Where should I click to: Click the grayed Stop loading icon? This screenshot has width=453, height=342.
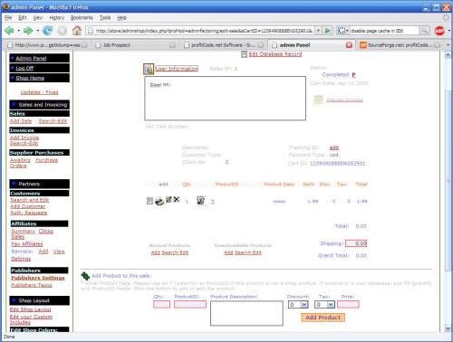63,31
